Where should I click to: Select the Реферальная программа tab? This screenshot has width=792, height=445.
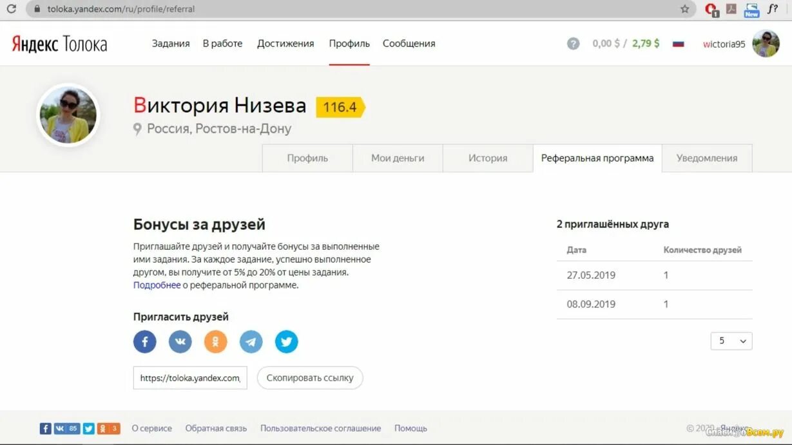(597, 158)
